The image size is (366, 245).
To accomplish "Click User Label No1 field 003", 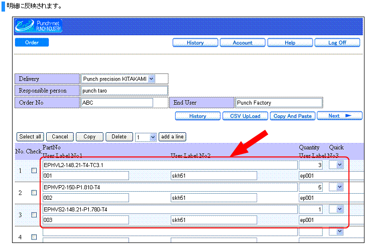I will pos(86,220).
